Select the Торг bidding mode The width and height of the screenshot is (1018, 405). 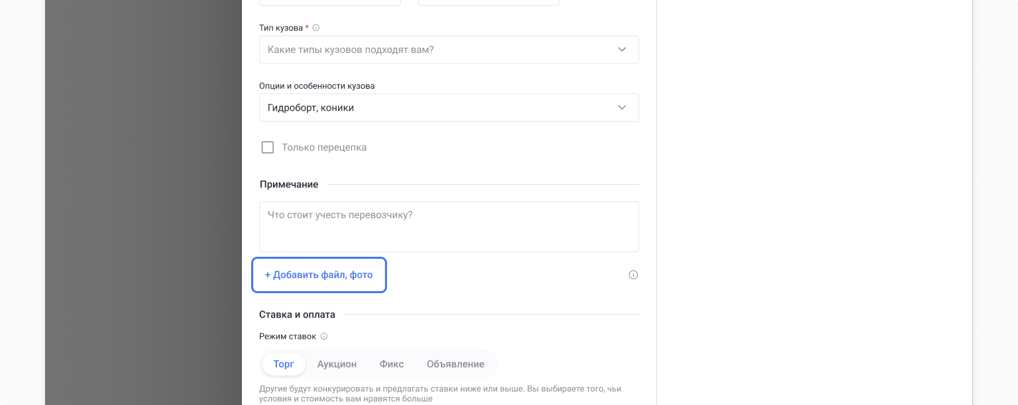point(284,364)
